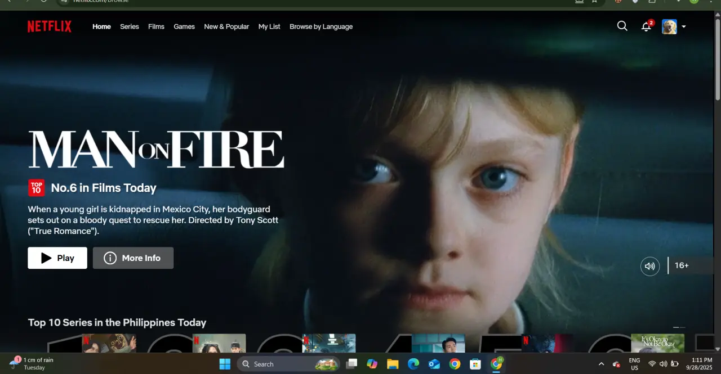
Task: Open Microsoft Edge from the taskbar
Action: point(413,364)
